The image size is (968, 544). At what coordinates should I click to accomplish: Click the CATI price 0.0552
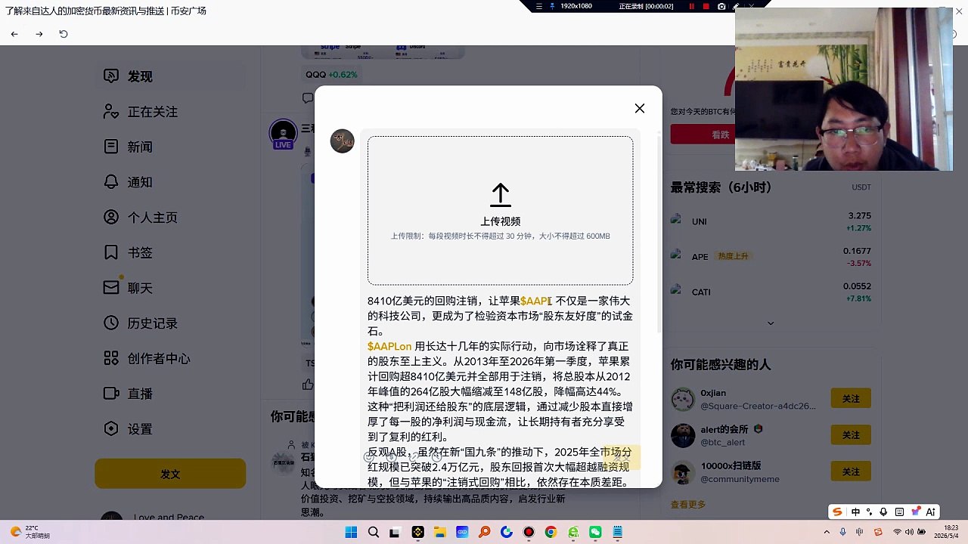coord(858,286)
